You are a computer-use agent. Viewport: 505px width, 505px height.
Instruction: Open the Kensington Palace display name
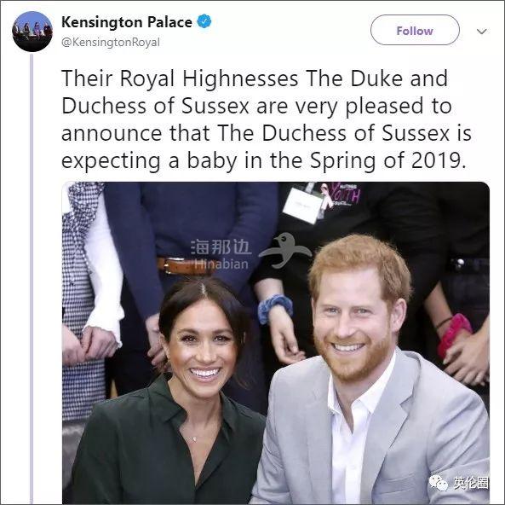click(x=127, y=22)
